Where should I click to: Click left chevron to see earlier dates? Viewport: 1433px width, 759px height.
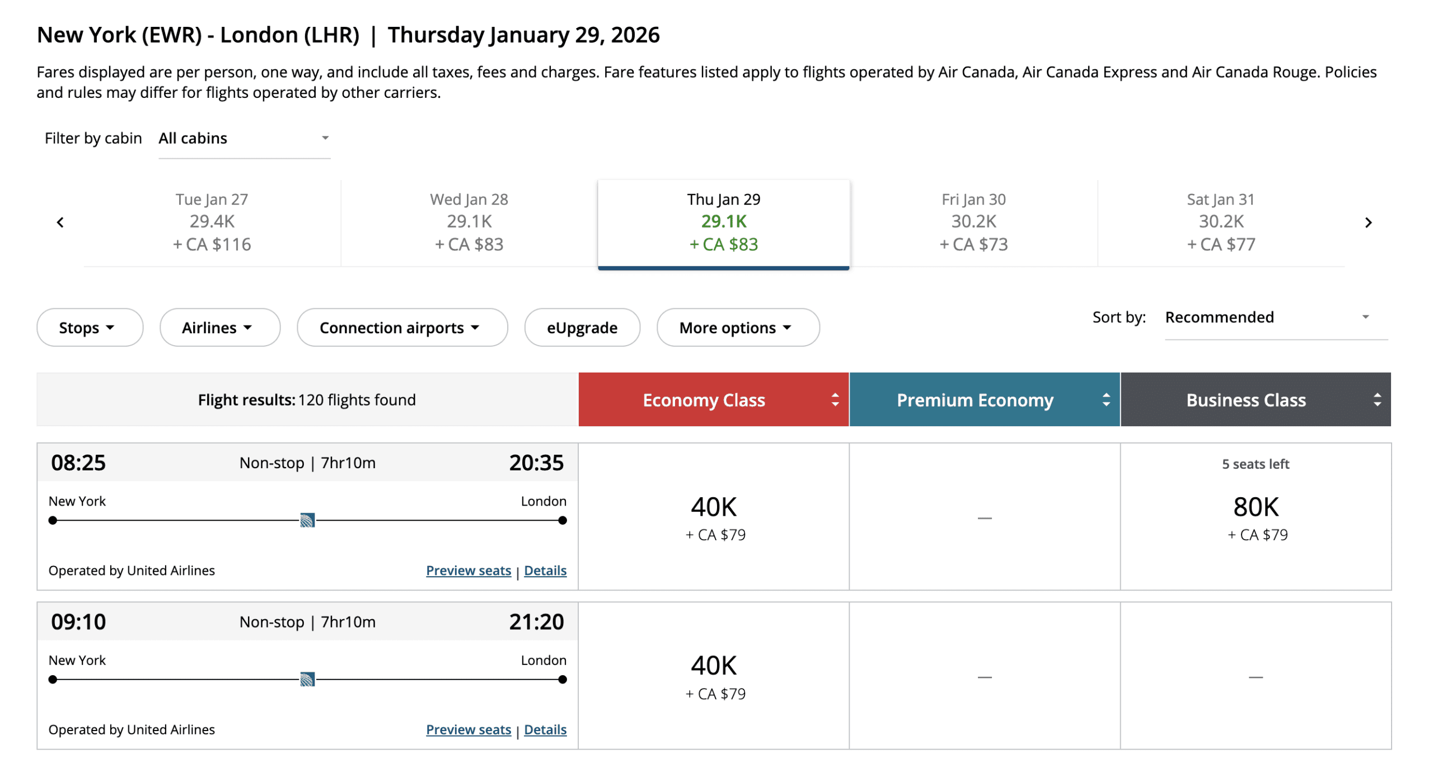pos(60,222)
